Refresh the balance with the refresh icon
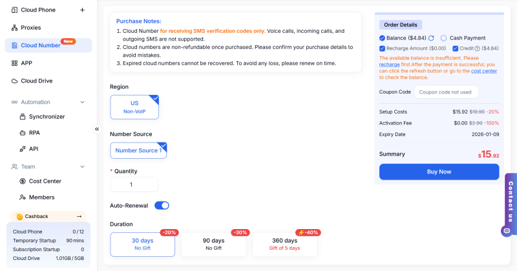This screenshot has width=517, height=271. tap(431, 38)
